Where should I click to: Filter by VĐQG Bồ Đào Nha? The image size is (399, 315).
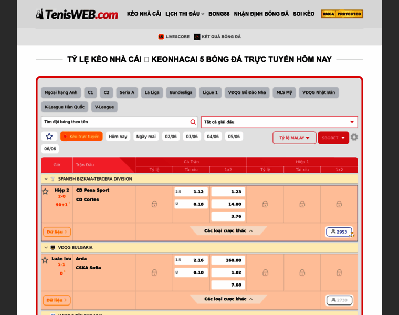pos(247,92)
